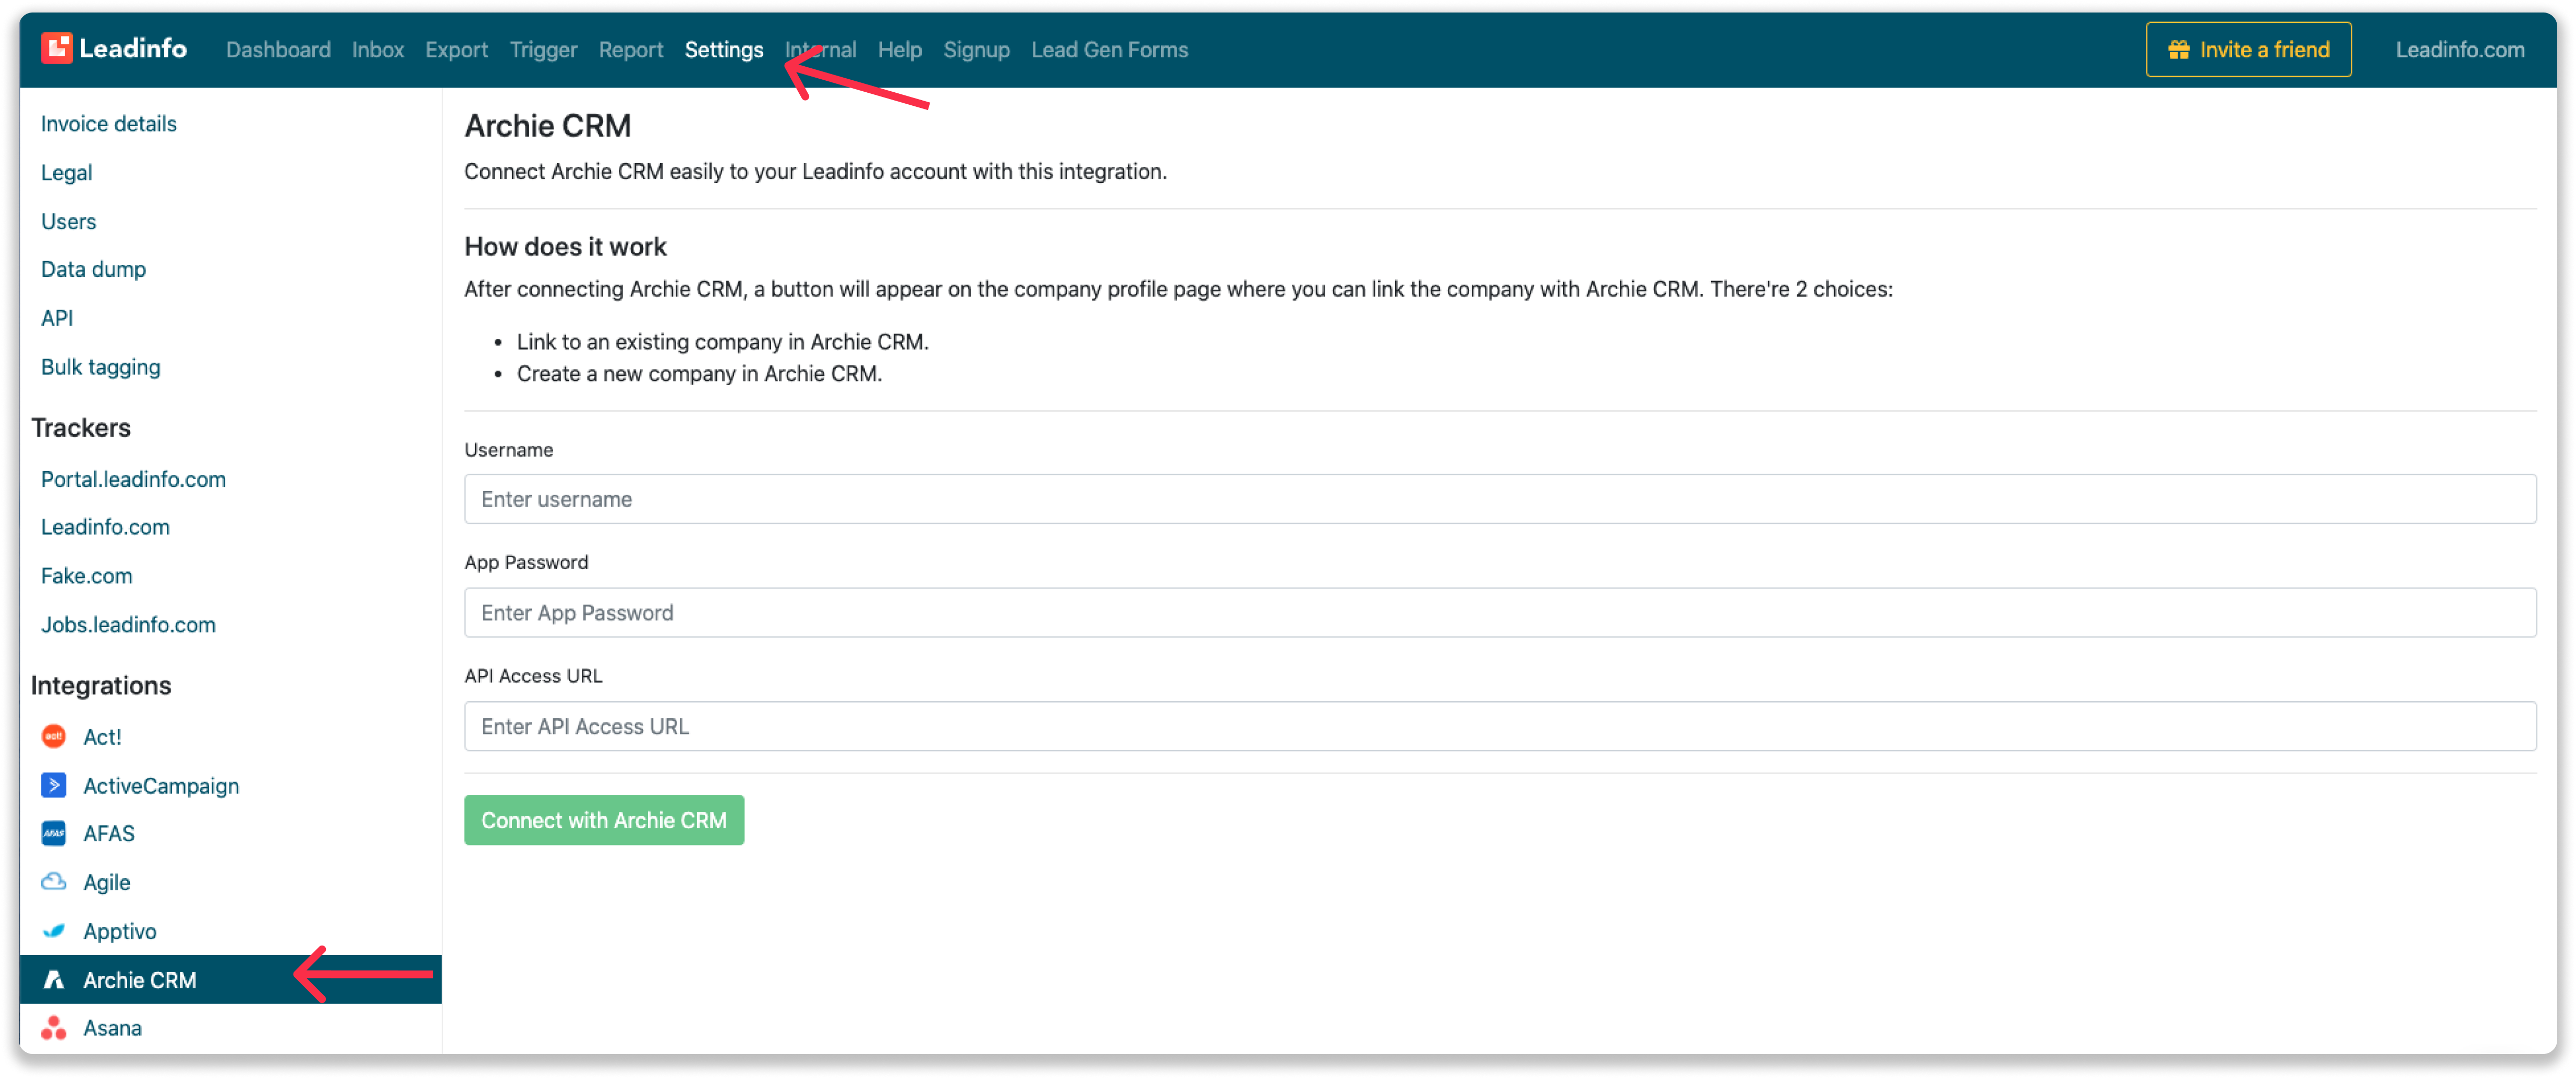Image resolution: width=2576 pixels, height=1079 pixels.
Task: Open the Signup menu item
Action: (976, 50)
